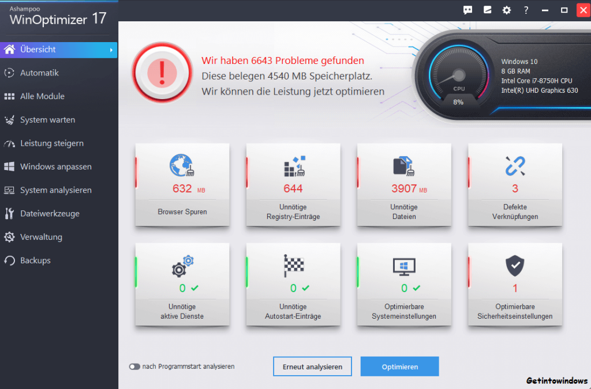Image resolution: width=591 pixels, height=389 pixels.
Task: Click the Automatik sidebar icon
Action: [9, 73]
